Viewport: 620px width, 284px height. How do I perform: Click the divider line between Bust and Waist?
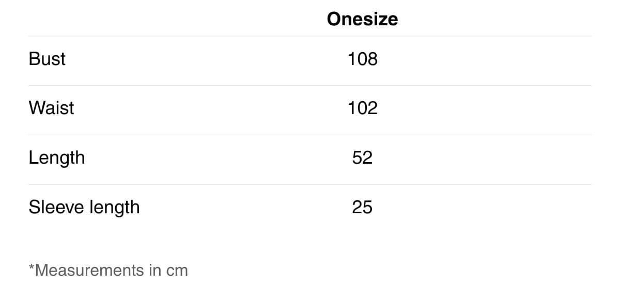point(310,86)
